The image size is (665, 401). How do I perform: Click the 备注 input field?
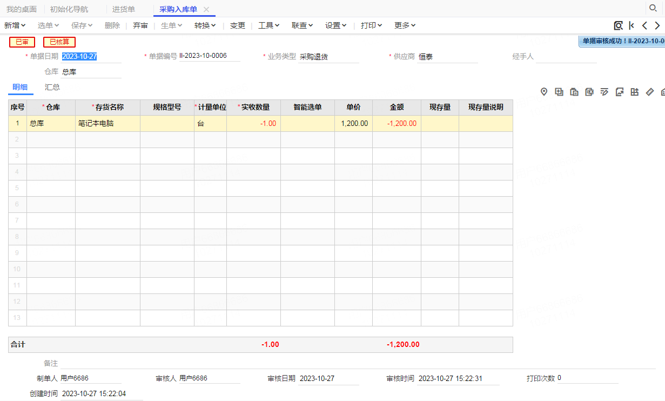(x=358, y=363)
